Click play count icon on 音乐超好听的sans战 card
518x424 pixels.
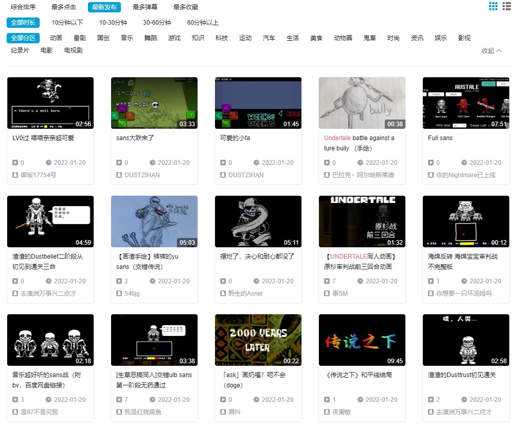click(15, 399)
